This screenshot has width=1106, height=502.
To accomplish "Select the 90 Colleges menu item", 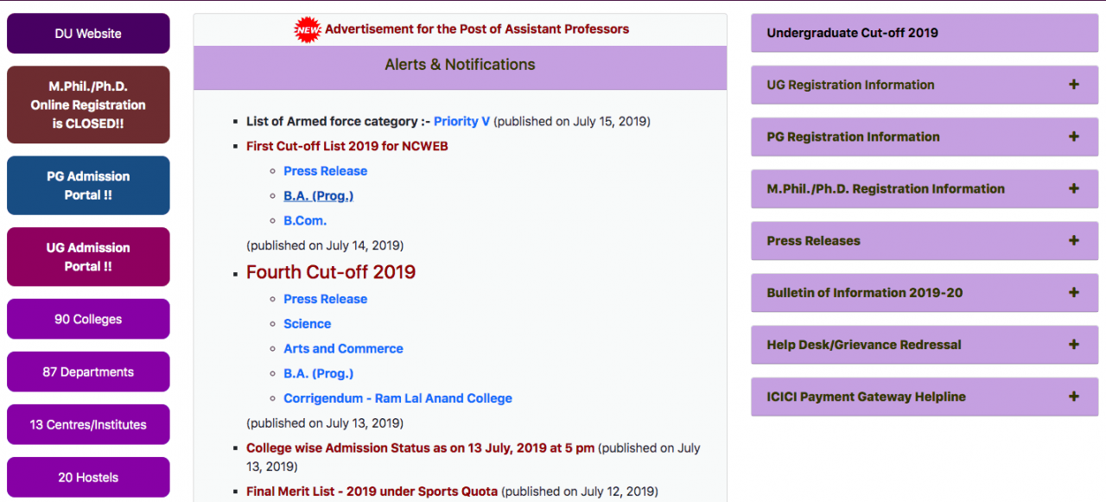I will 88,319.
